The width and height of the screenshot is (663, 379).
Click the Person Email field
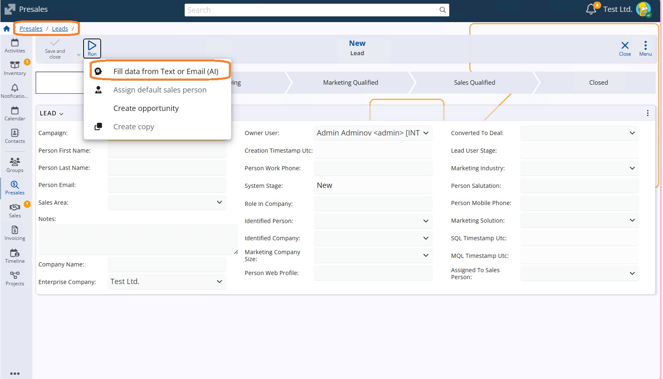(x=167, y=185)
